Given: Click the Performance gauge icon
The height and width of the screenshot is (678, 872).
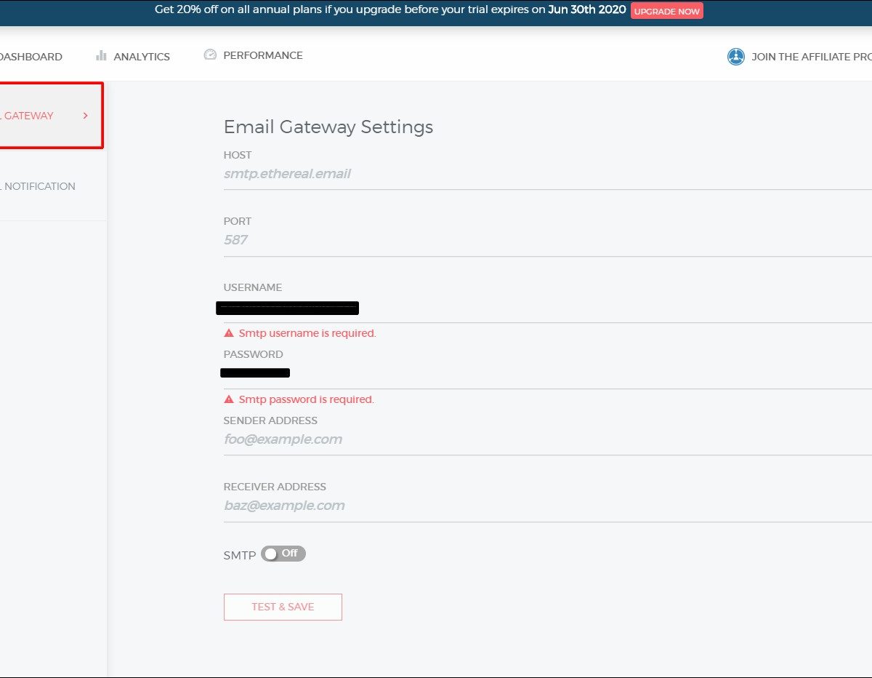Looking at the screenshot, I should click(210, 55).
